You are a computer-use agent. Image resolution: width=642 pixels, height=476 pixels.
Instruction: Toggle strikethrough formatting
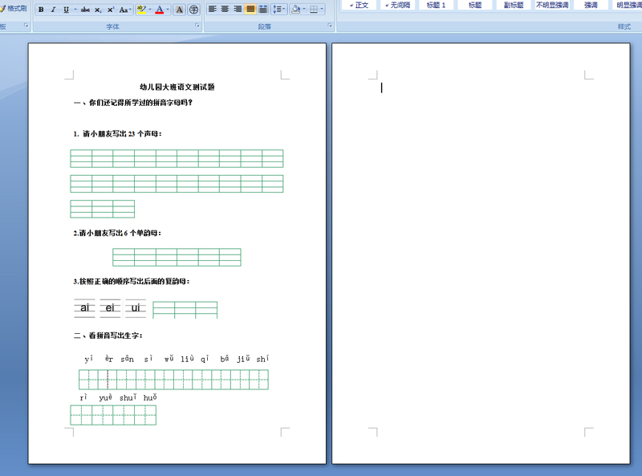pos(85,10)
